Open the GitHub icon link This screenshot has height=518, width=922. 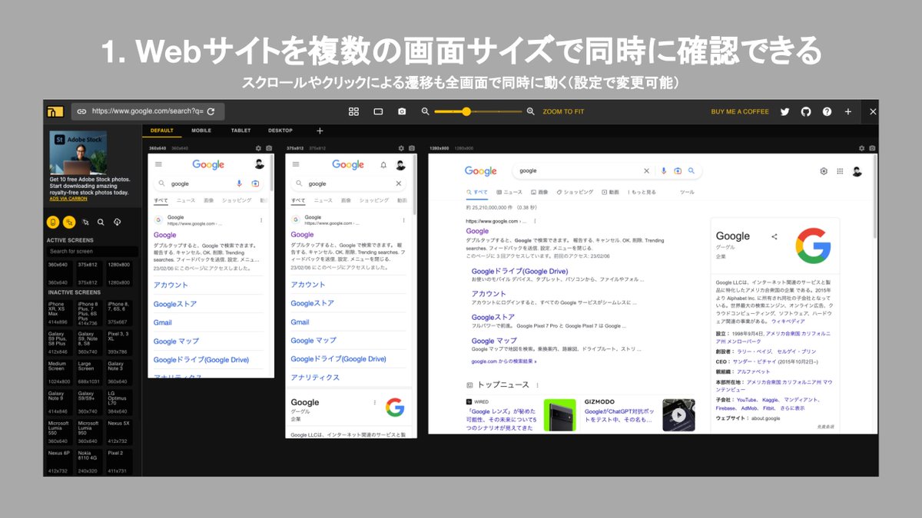pos(806,111)
